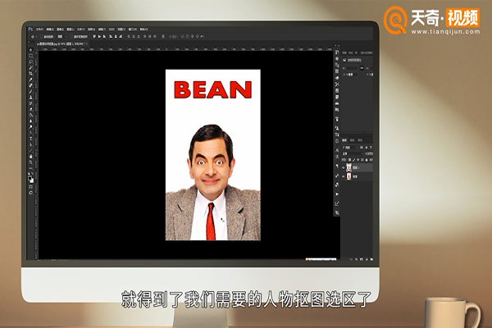Screen dimensions: 492x328
Task: Select the Path Selection arrow tool
Action: pos(31,144)
